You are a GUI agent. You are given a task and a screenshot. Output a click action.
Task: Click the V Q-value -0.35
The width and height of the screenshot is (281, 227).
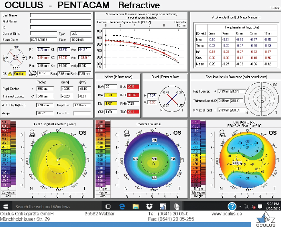[152, 102]
